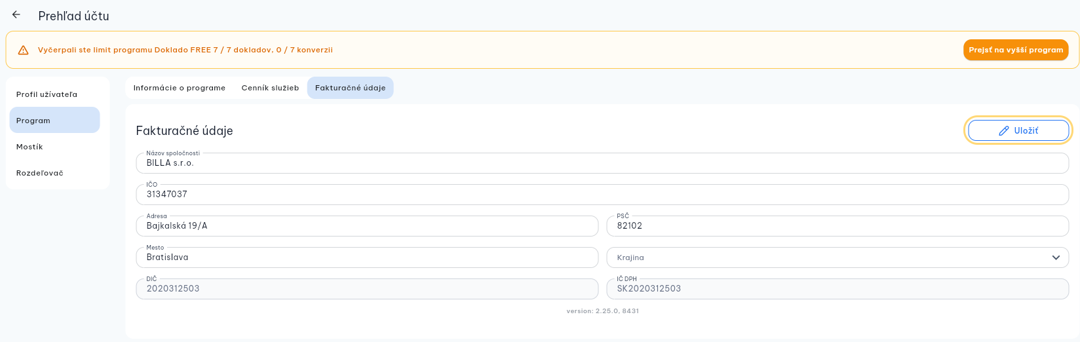Click the IČ DPH field SK2020312503
1080x342 pixels.
(x=838, y=289)
